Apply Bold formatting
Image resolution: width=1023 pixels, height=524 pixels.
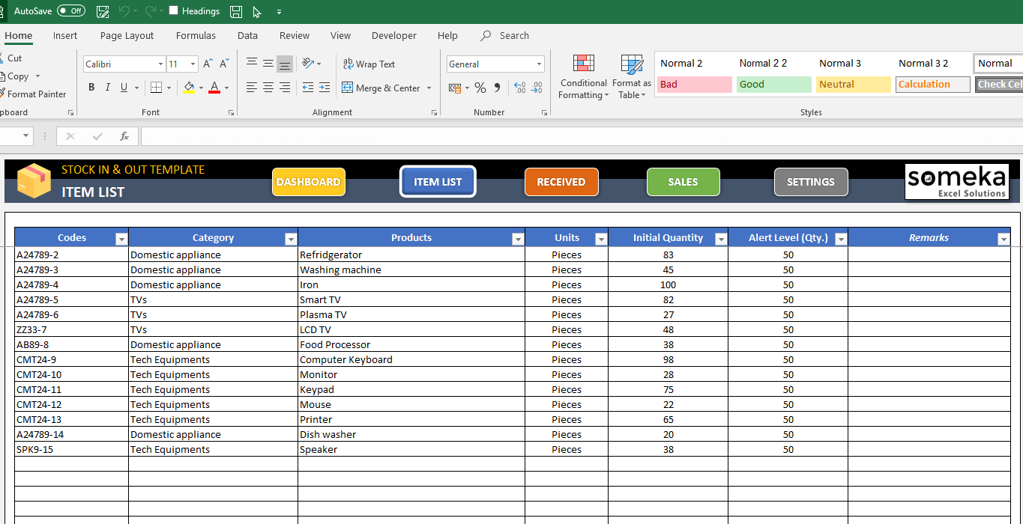pyautogui.click(x=91, y=87)
